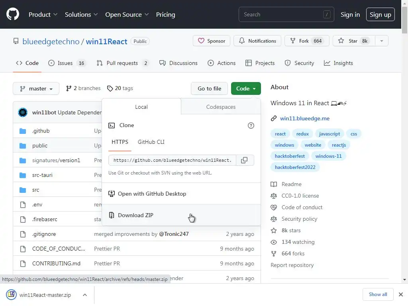This screenshot has height=306, width=408.
Task: Open the Insights tab
Action: point(339,63)
